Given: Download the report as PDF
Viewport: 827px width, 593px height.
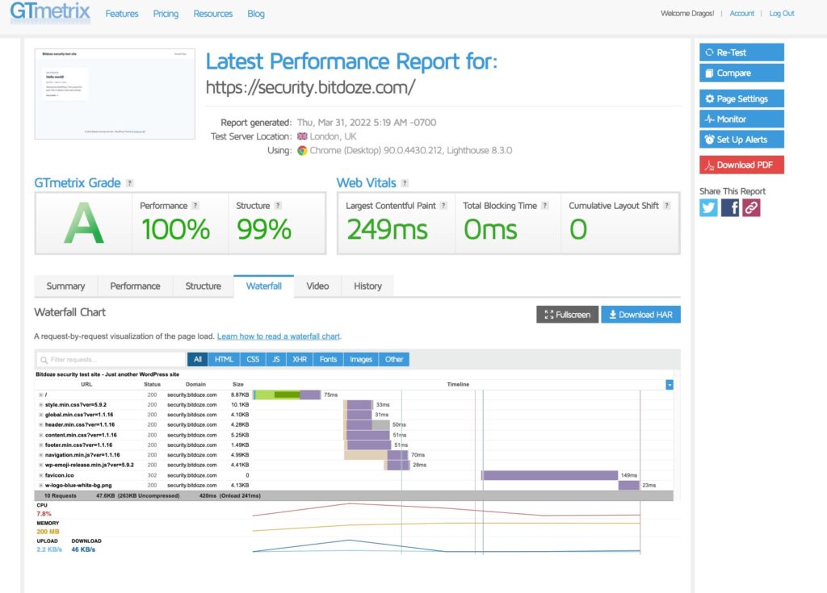Looking at the screenshot, I should point(741,165).
